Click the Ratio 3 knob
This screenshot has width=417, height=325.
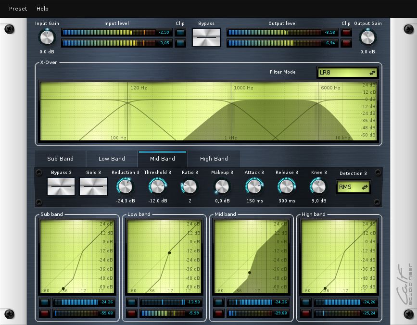pos(190,186)
